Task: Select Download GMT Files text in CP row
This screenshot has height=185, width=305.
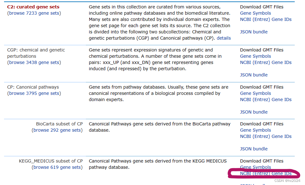Action: [262, 87]
